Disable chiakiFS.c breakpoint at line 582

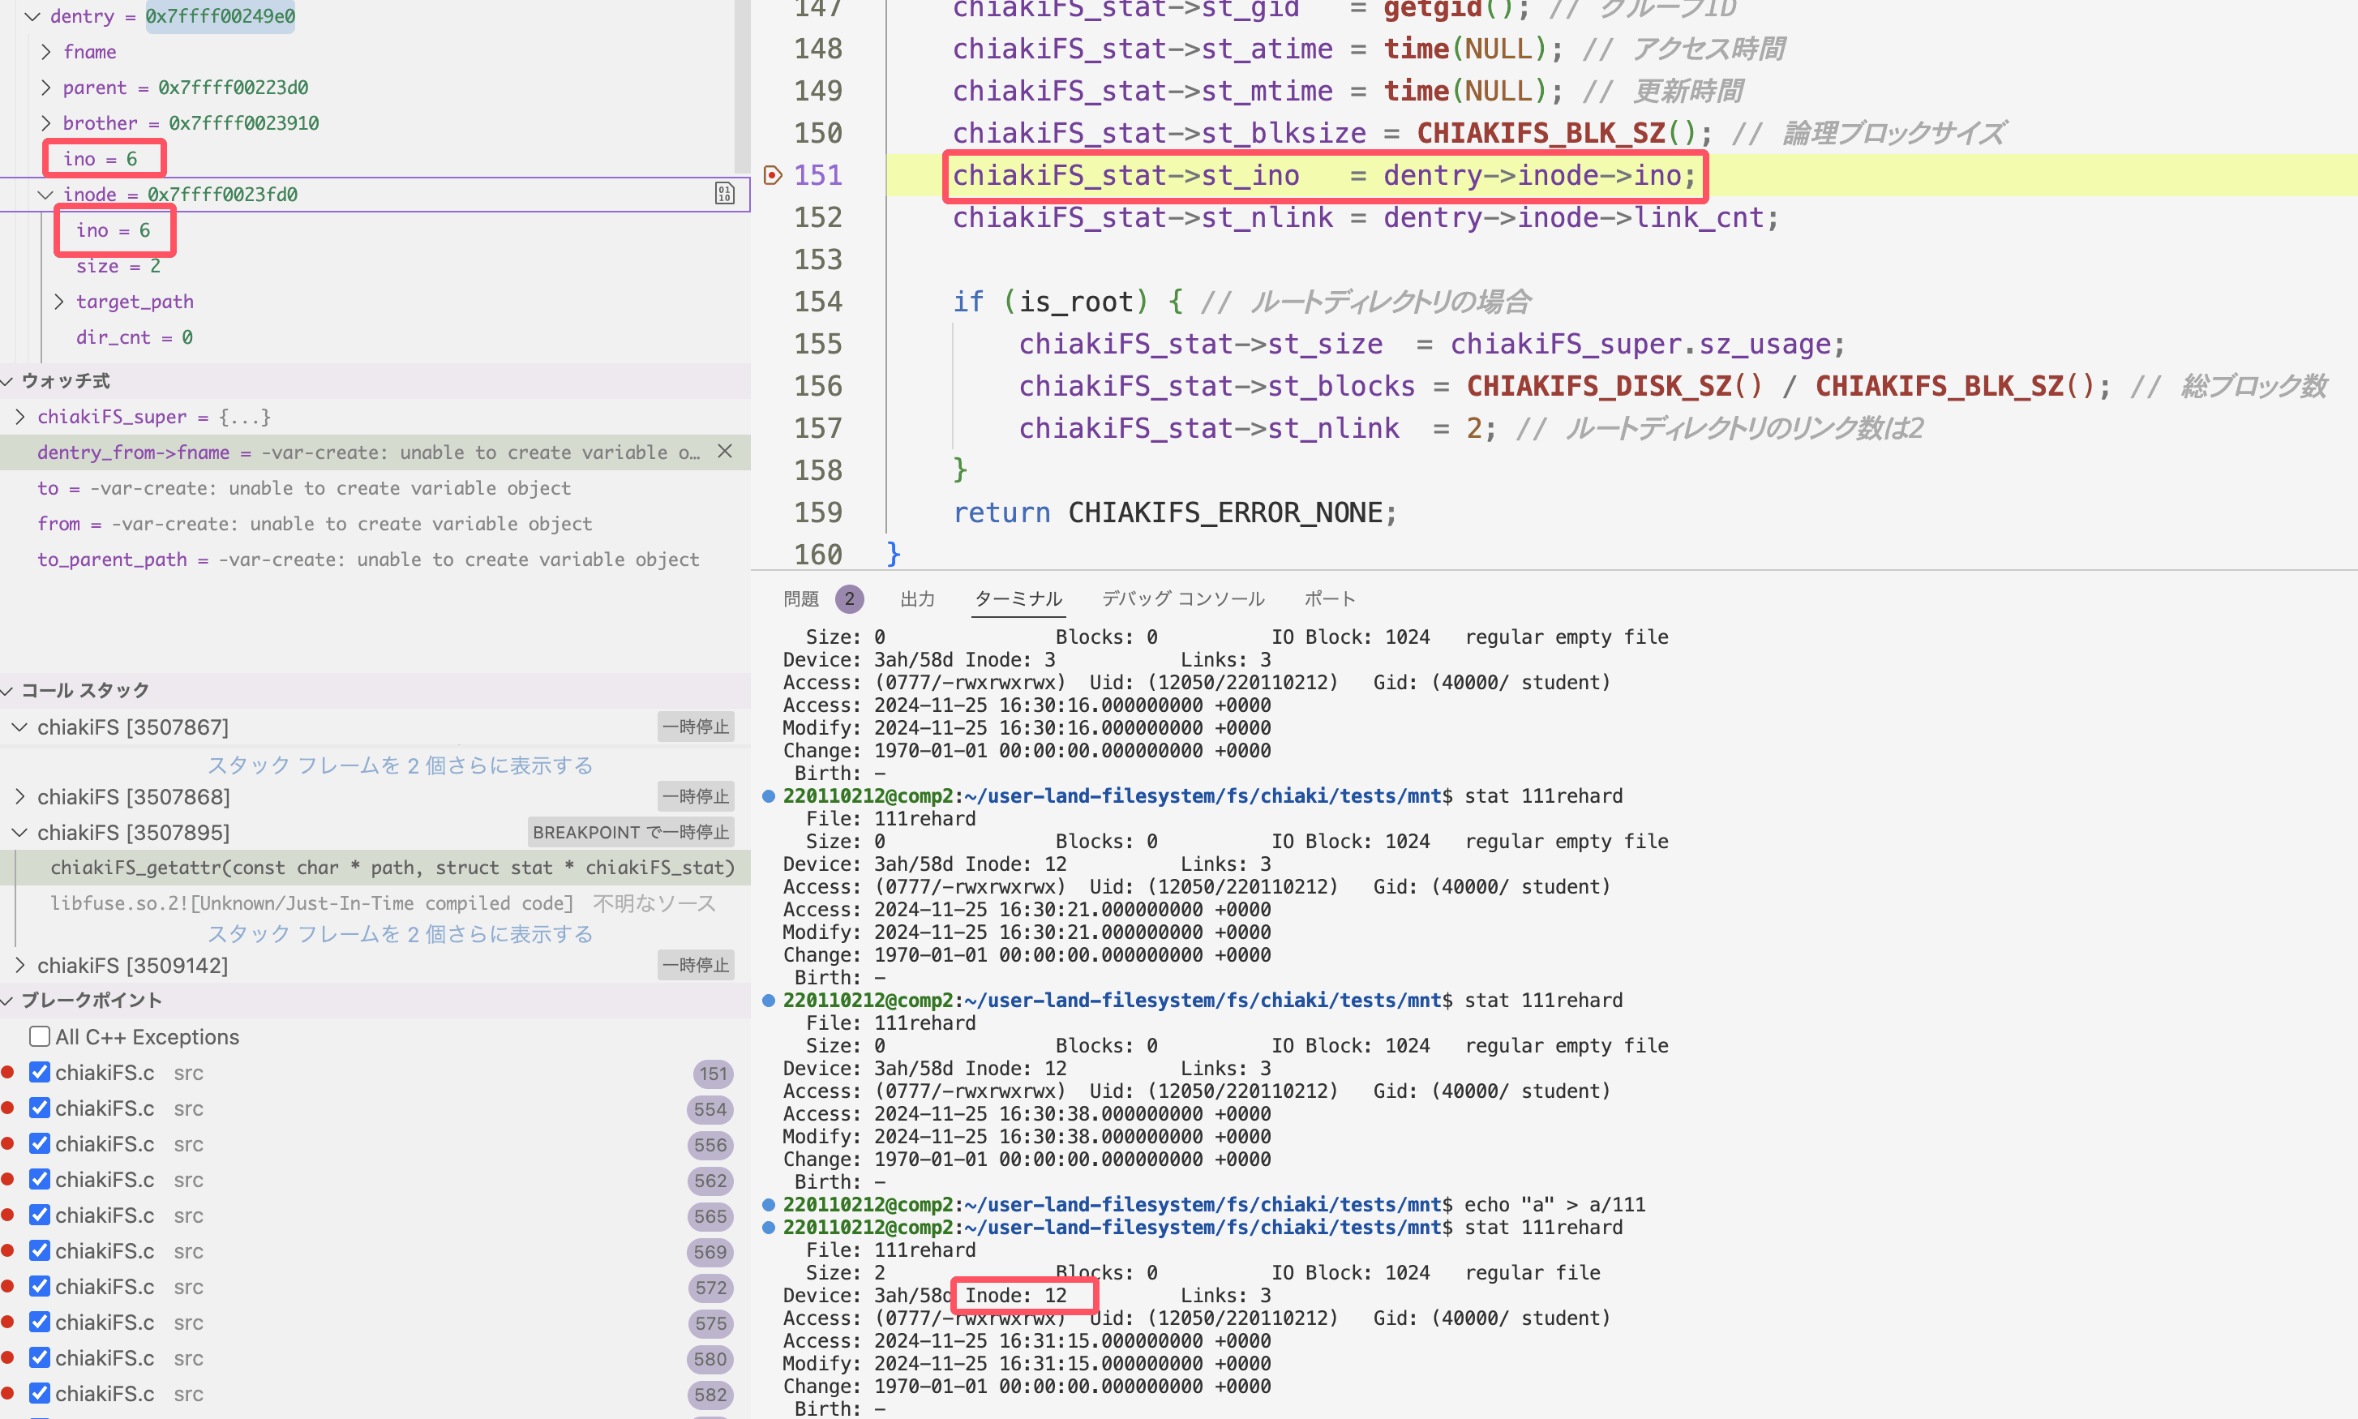point(39,1393)
